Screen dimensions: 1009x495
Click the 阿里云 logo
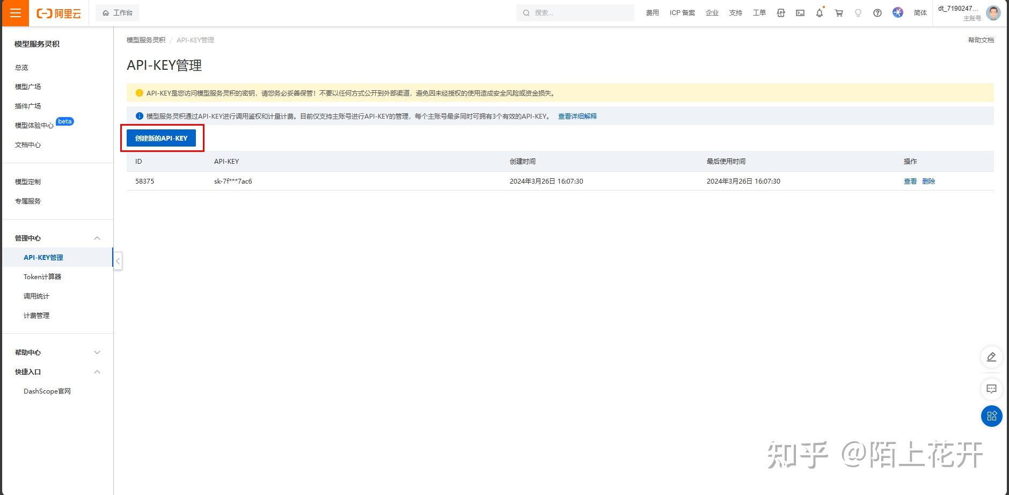[x=59, y=13]
